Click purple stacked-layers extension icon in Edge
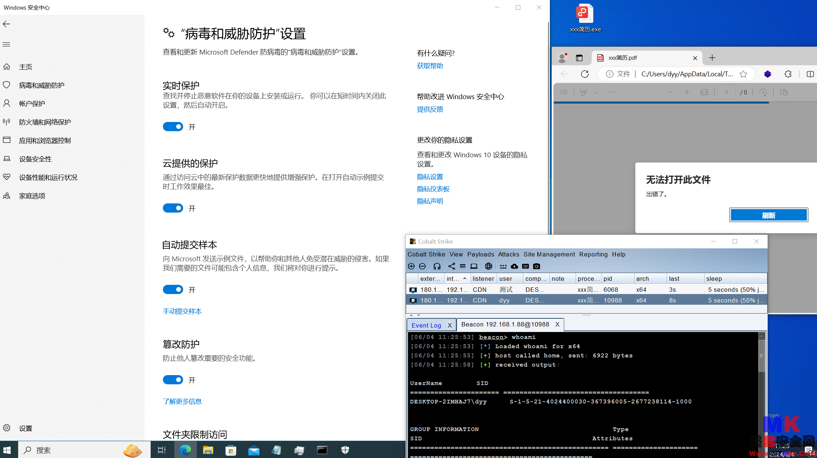Image resolution: width=817 pixels, height=458 pixels. point(768,74)
